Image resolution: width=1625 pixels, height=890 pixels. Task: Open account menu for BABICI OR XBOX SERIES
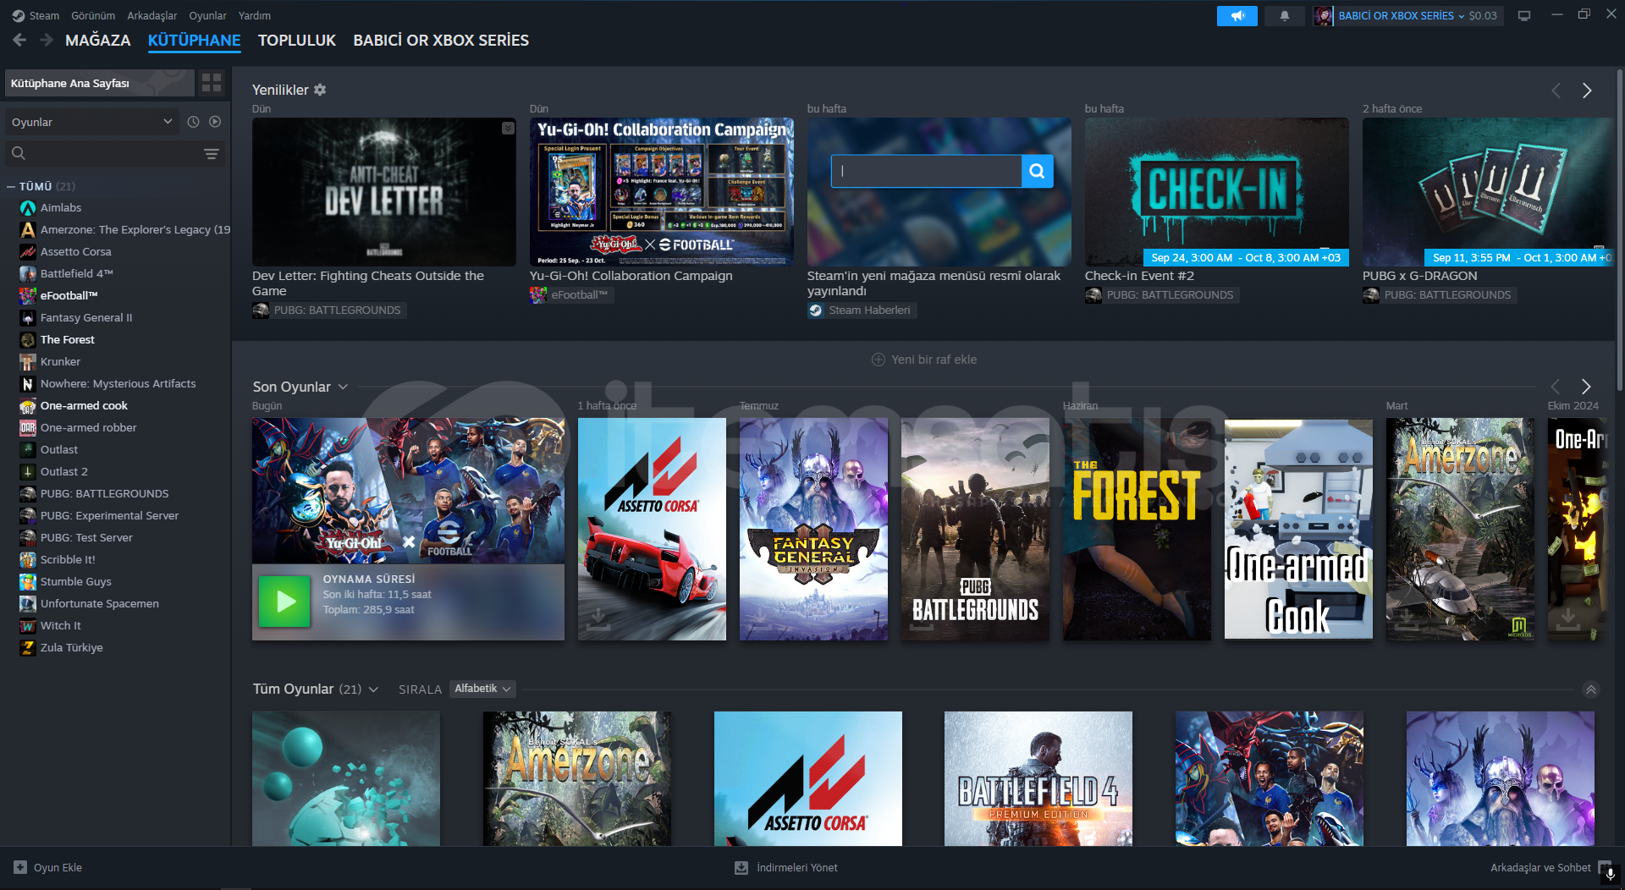coord(1401,16)
